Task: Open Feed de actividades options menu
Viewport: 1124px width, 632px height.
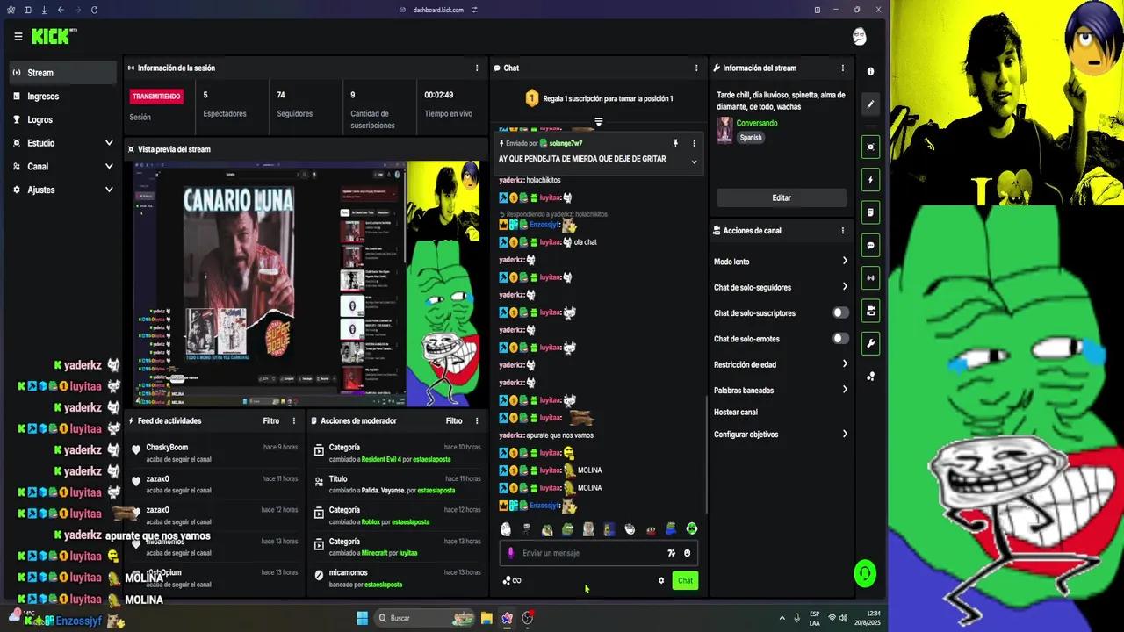Action: tap(294, 420)
